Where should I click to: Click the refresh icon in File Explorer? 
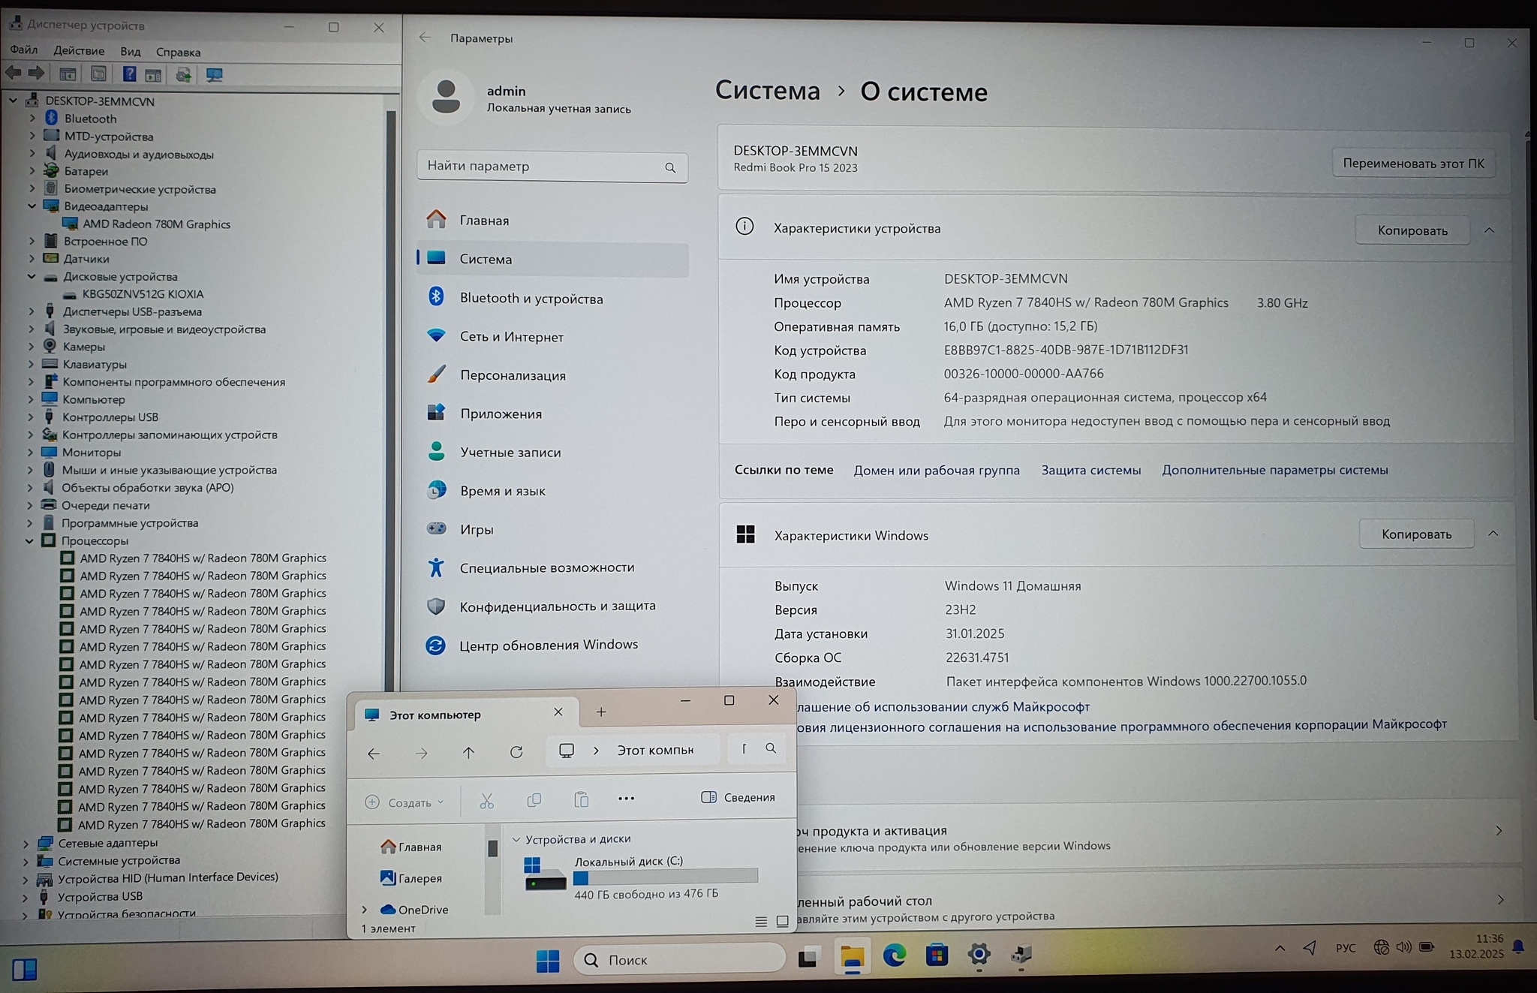[x=516, y=752]
